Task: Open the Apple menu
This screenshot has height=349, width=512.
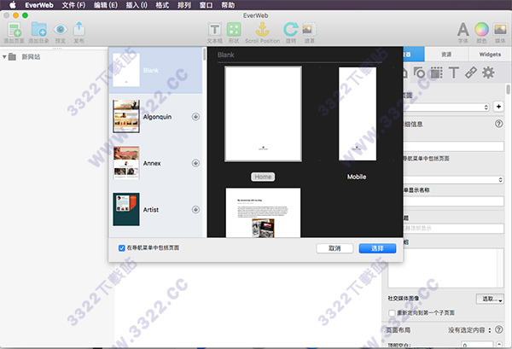Action: click(x=13, y=5)
